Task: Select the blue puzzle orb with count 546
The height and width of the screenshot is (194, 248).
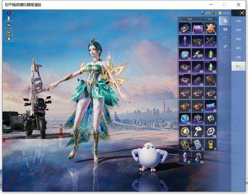Action: tap(185, 119)
